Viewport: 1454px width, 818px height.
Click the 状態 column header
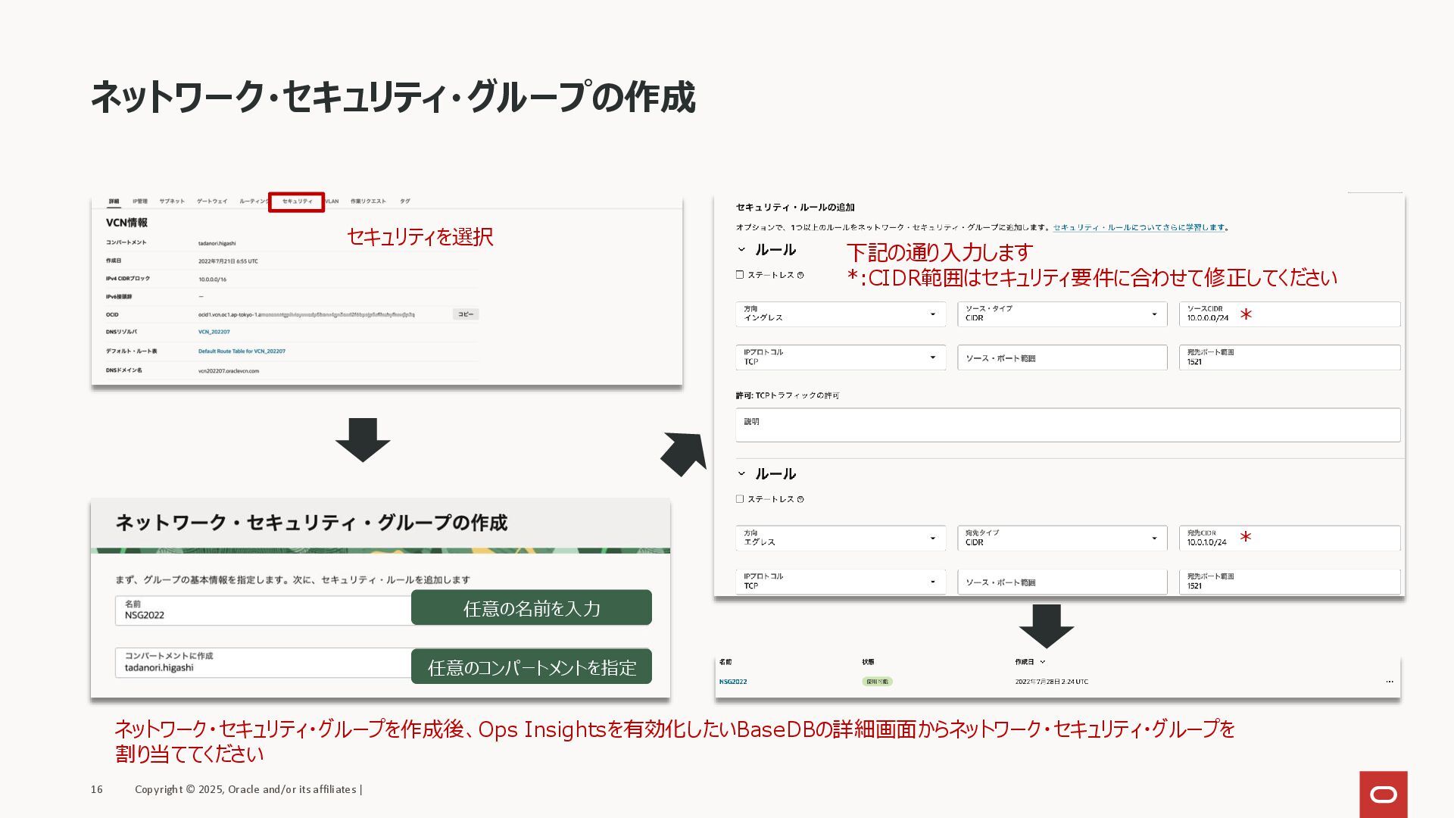(x=868, y=662)
